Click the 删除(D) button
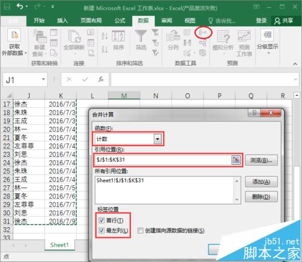 tap(261, 196)
